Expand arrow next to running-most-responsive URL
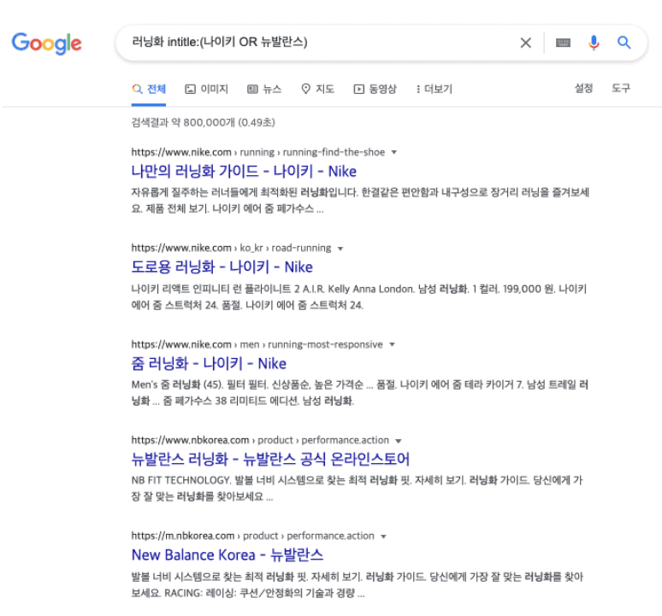The height and width of the screenshot is (616, 662). point(392,344)
